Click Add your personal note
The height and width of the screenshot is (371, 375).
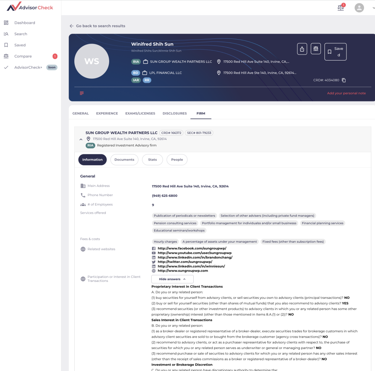pos(346,93)
